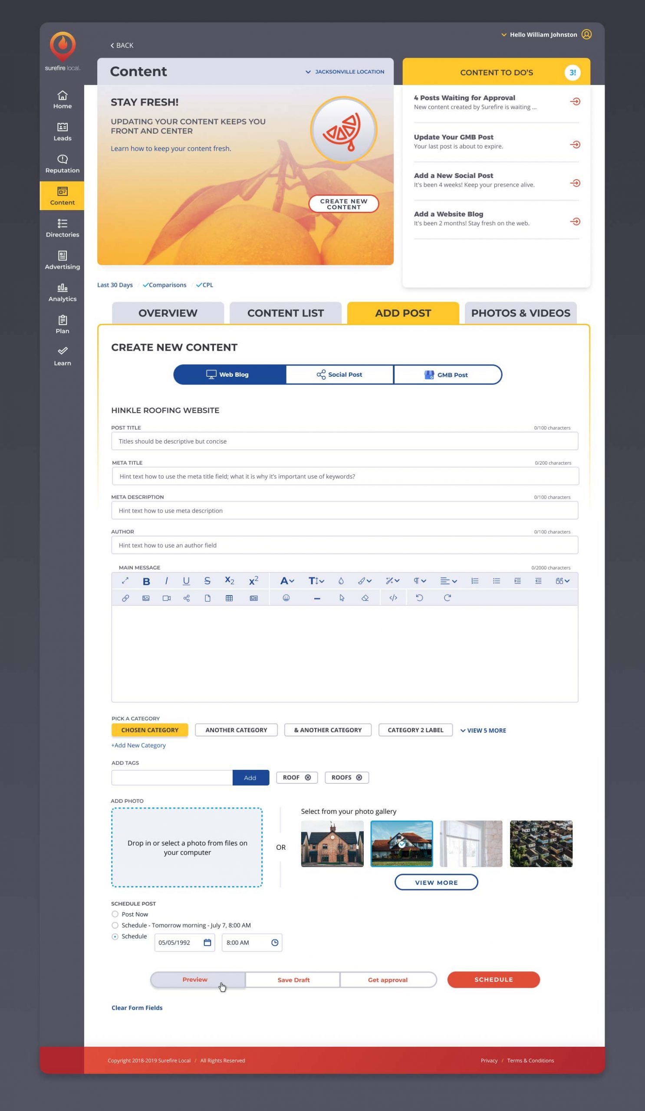Select the GMB Post content type
The width and height of the screenshot is (645, 1111).
tap(447, 375)
